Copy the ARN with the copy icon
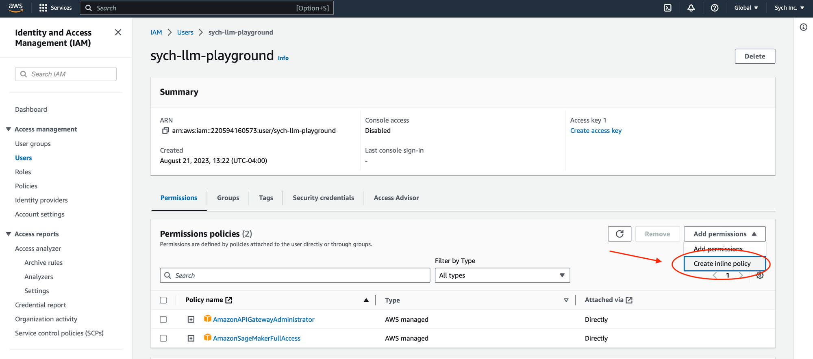The width and height of the screenshot is (813, 359). pos(165,130)
